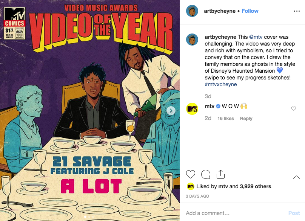Click in the Add a comment field
This screenshot has width=305, height=221.
pyautogui.click(x=234, y=213)
